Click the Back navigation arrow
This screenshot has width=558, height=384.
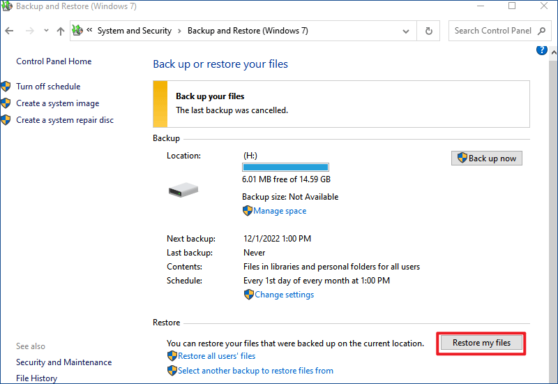click(9, 31)
